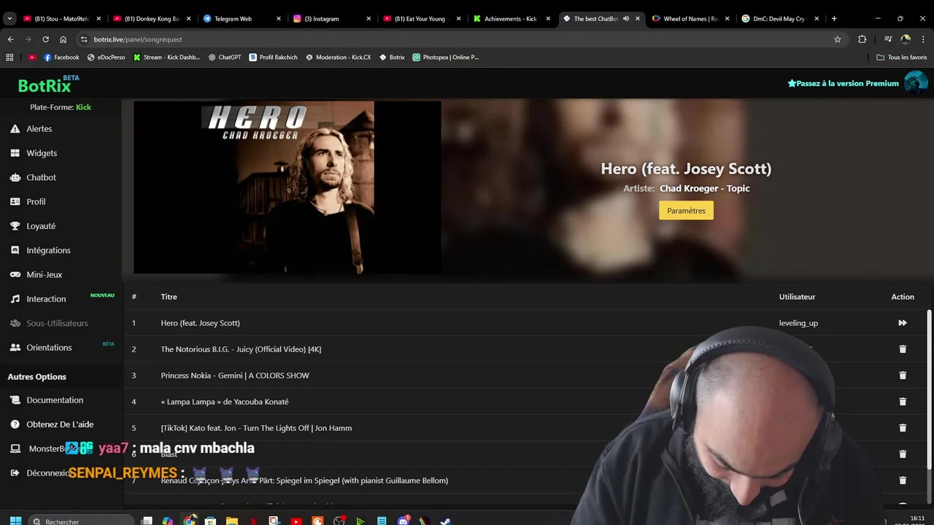Open the Tous les favoris folder
Screen dimensions: 934x525
pyautogui.click(x=902, y=57)
